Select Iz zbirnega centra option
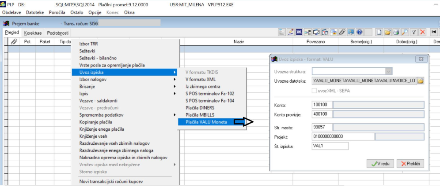 [x=212, y=86]
